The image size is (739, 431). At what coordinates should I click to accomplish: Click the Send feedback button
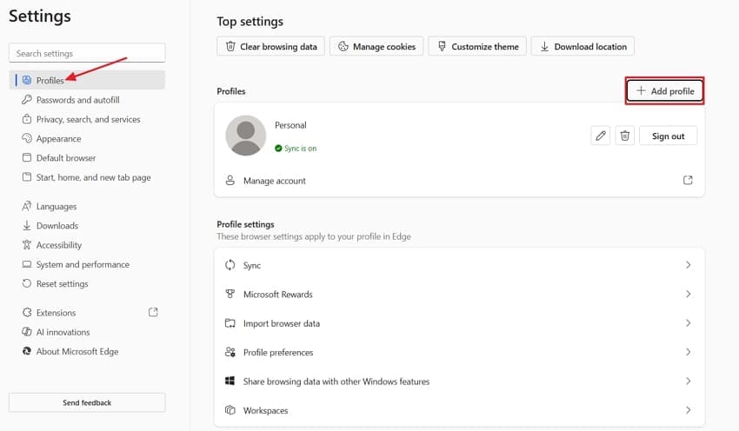pos(87,402)
